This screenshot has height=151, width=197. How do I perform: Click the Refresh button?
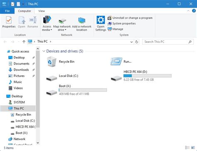point(137,42)
